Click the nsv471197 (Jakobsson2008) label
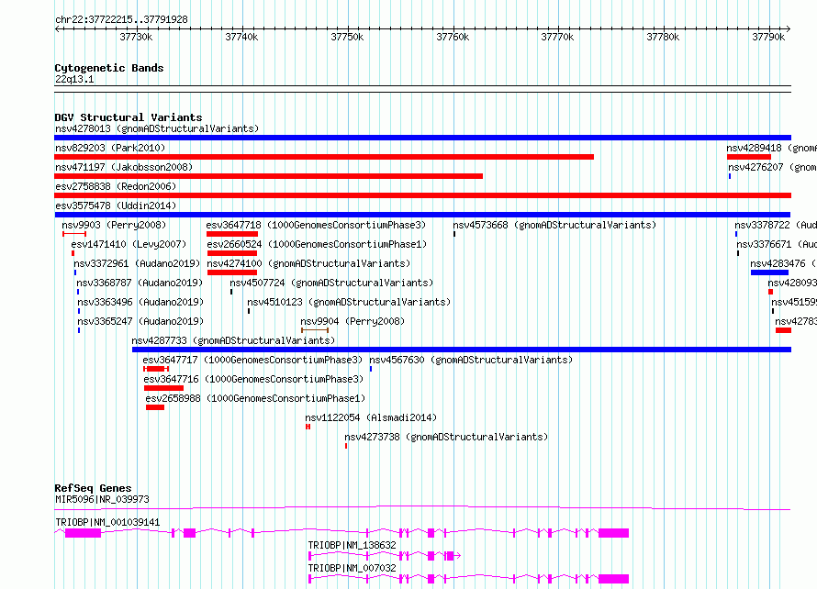This screenshot has width=817, height=589. click(x=124, y=167)
